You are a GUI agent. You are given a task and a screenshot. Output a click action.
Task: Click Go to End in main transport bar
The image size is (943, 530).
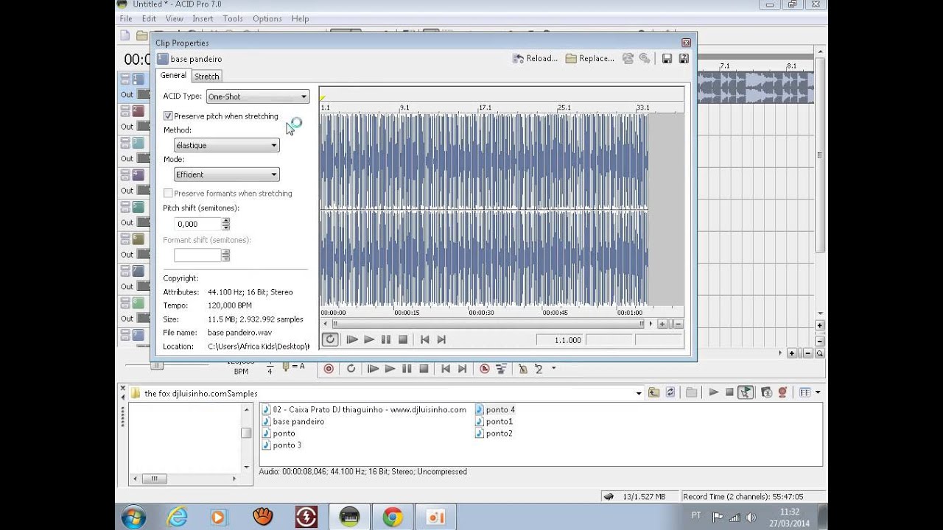click(x=462, y=369)
